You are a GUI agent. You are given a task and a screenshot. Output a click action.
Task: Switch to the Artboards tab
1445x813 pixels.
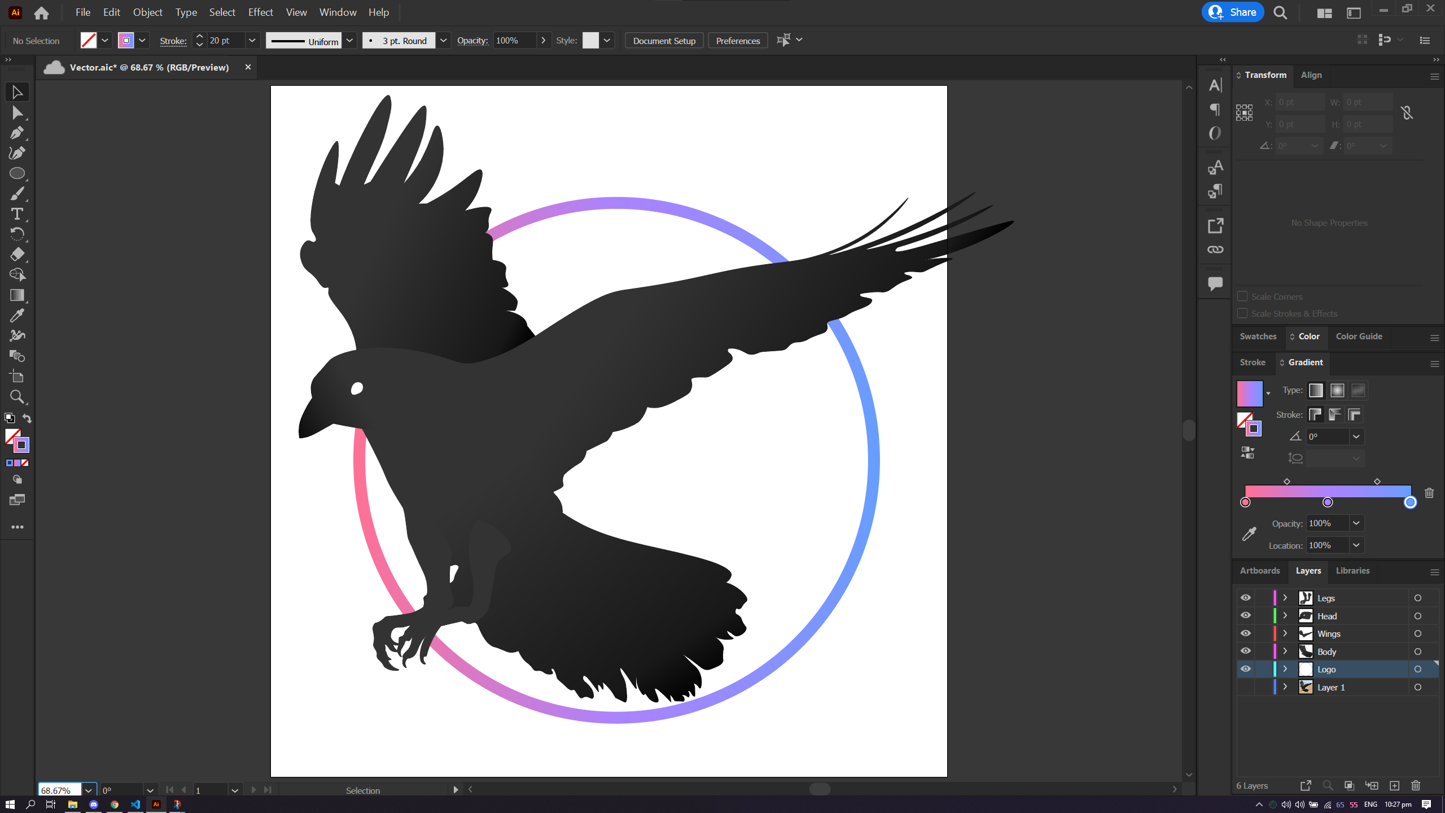point(1260,571)
